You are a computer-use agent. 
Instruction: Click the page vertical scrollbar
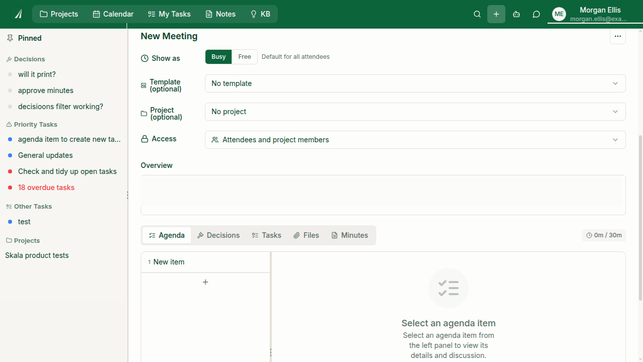640,217
